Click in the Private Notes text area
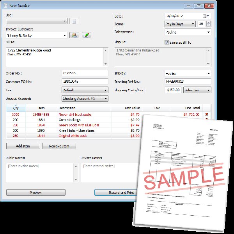The image size is (234, 234). click(110, 173)
